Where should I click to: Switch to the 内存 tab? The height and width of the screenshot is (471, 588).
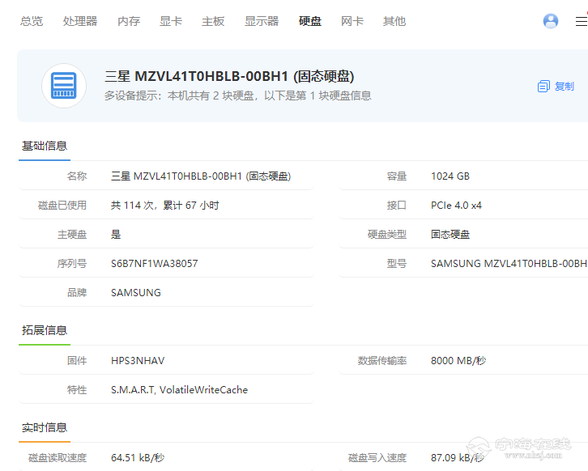click(129, 21)
